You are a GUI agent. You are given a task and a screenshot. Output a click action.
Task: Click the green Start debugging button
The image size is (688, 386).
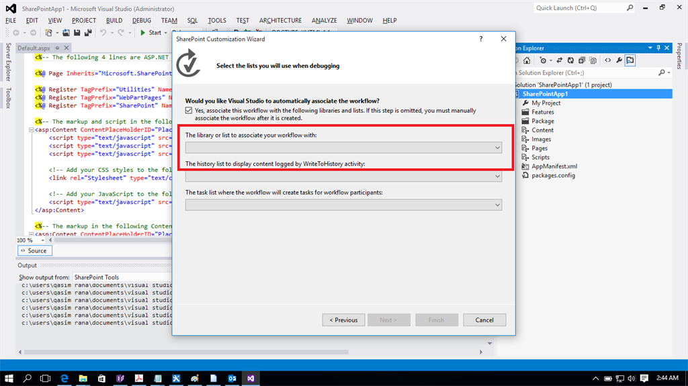[x=150, y=32]
